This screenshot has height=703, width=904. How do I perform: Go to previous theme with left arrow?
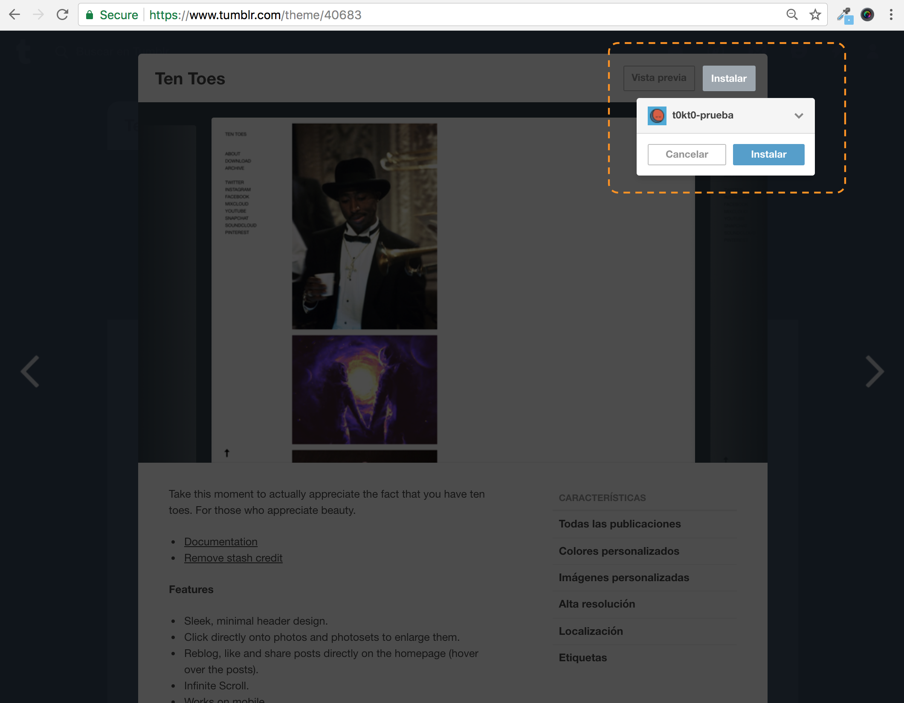[x=30, y=371]
